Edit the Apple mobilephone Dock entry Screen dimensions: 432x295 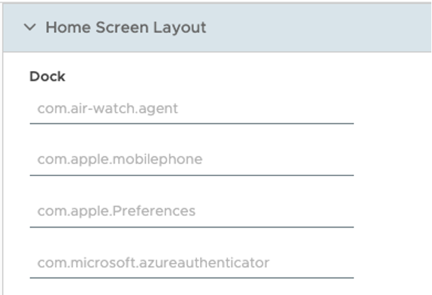point(191,159)
